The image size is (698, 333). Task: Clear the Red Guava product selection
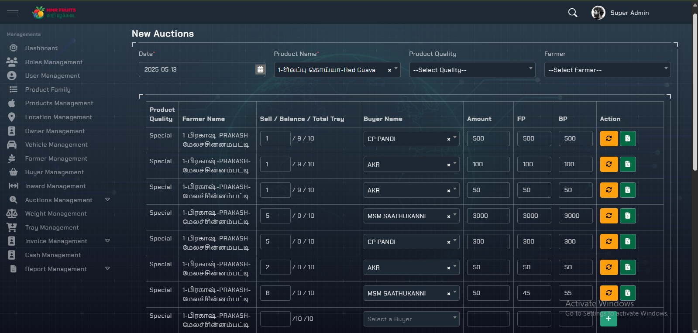[389, 70]
